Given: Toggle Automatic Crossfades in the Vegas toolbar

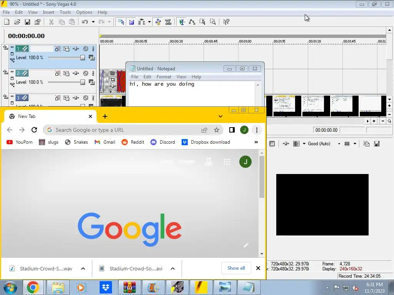Looking at the screenshot, I should pos(132,22).
